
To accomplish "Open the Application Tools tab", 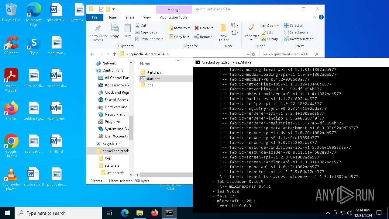I will pos(174,17).
